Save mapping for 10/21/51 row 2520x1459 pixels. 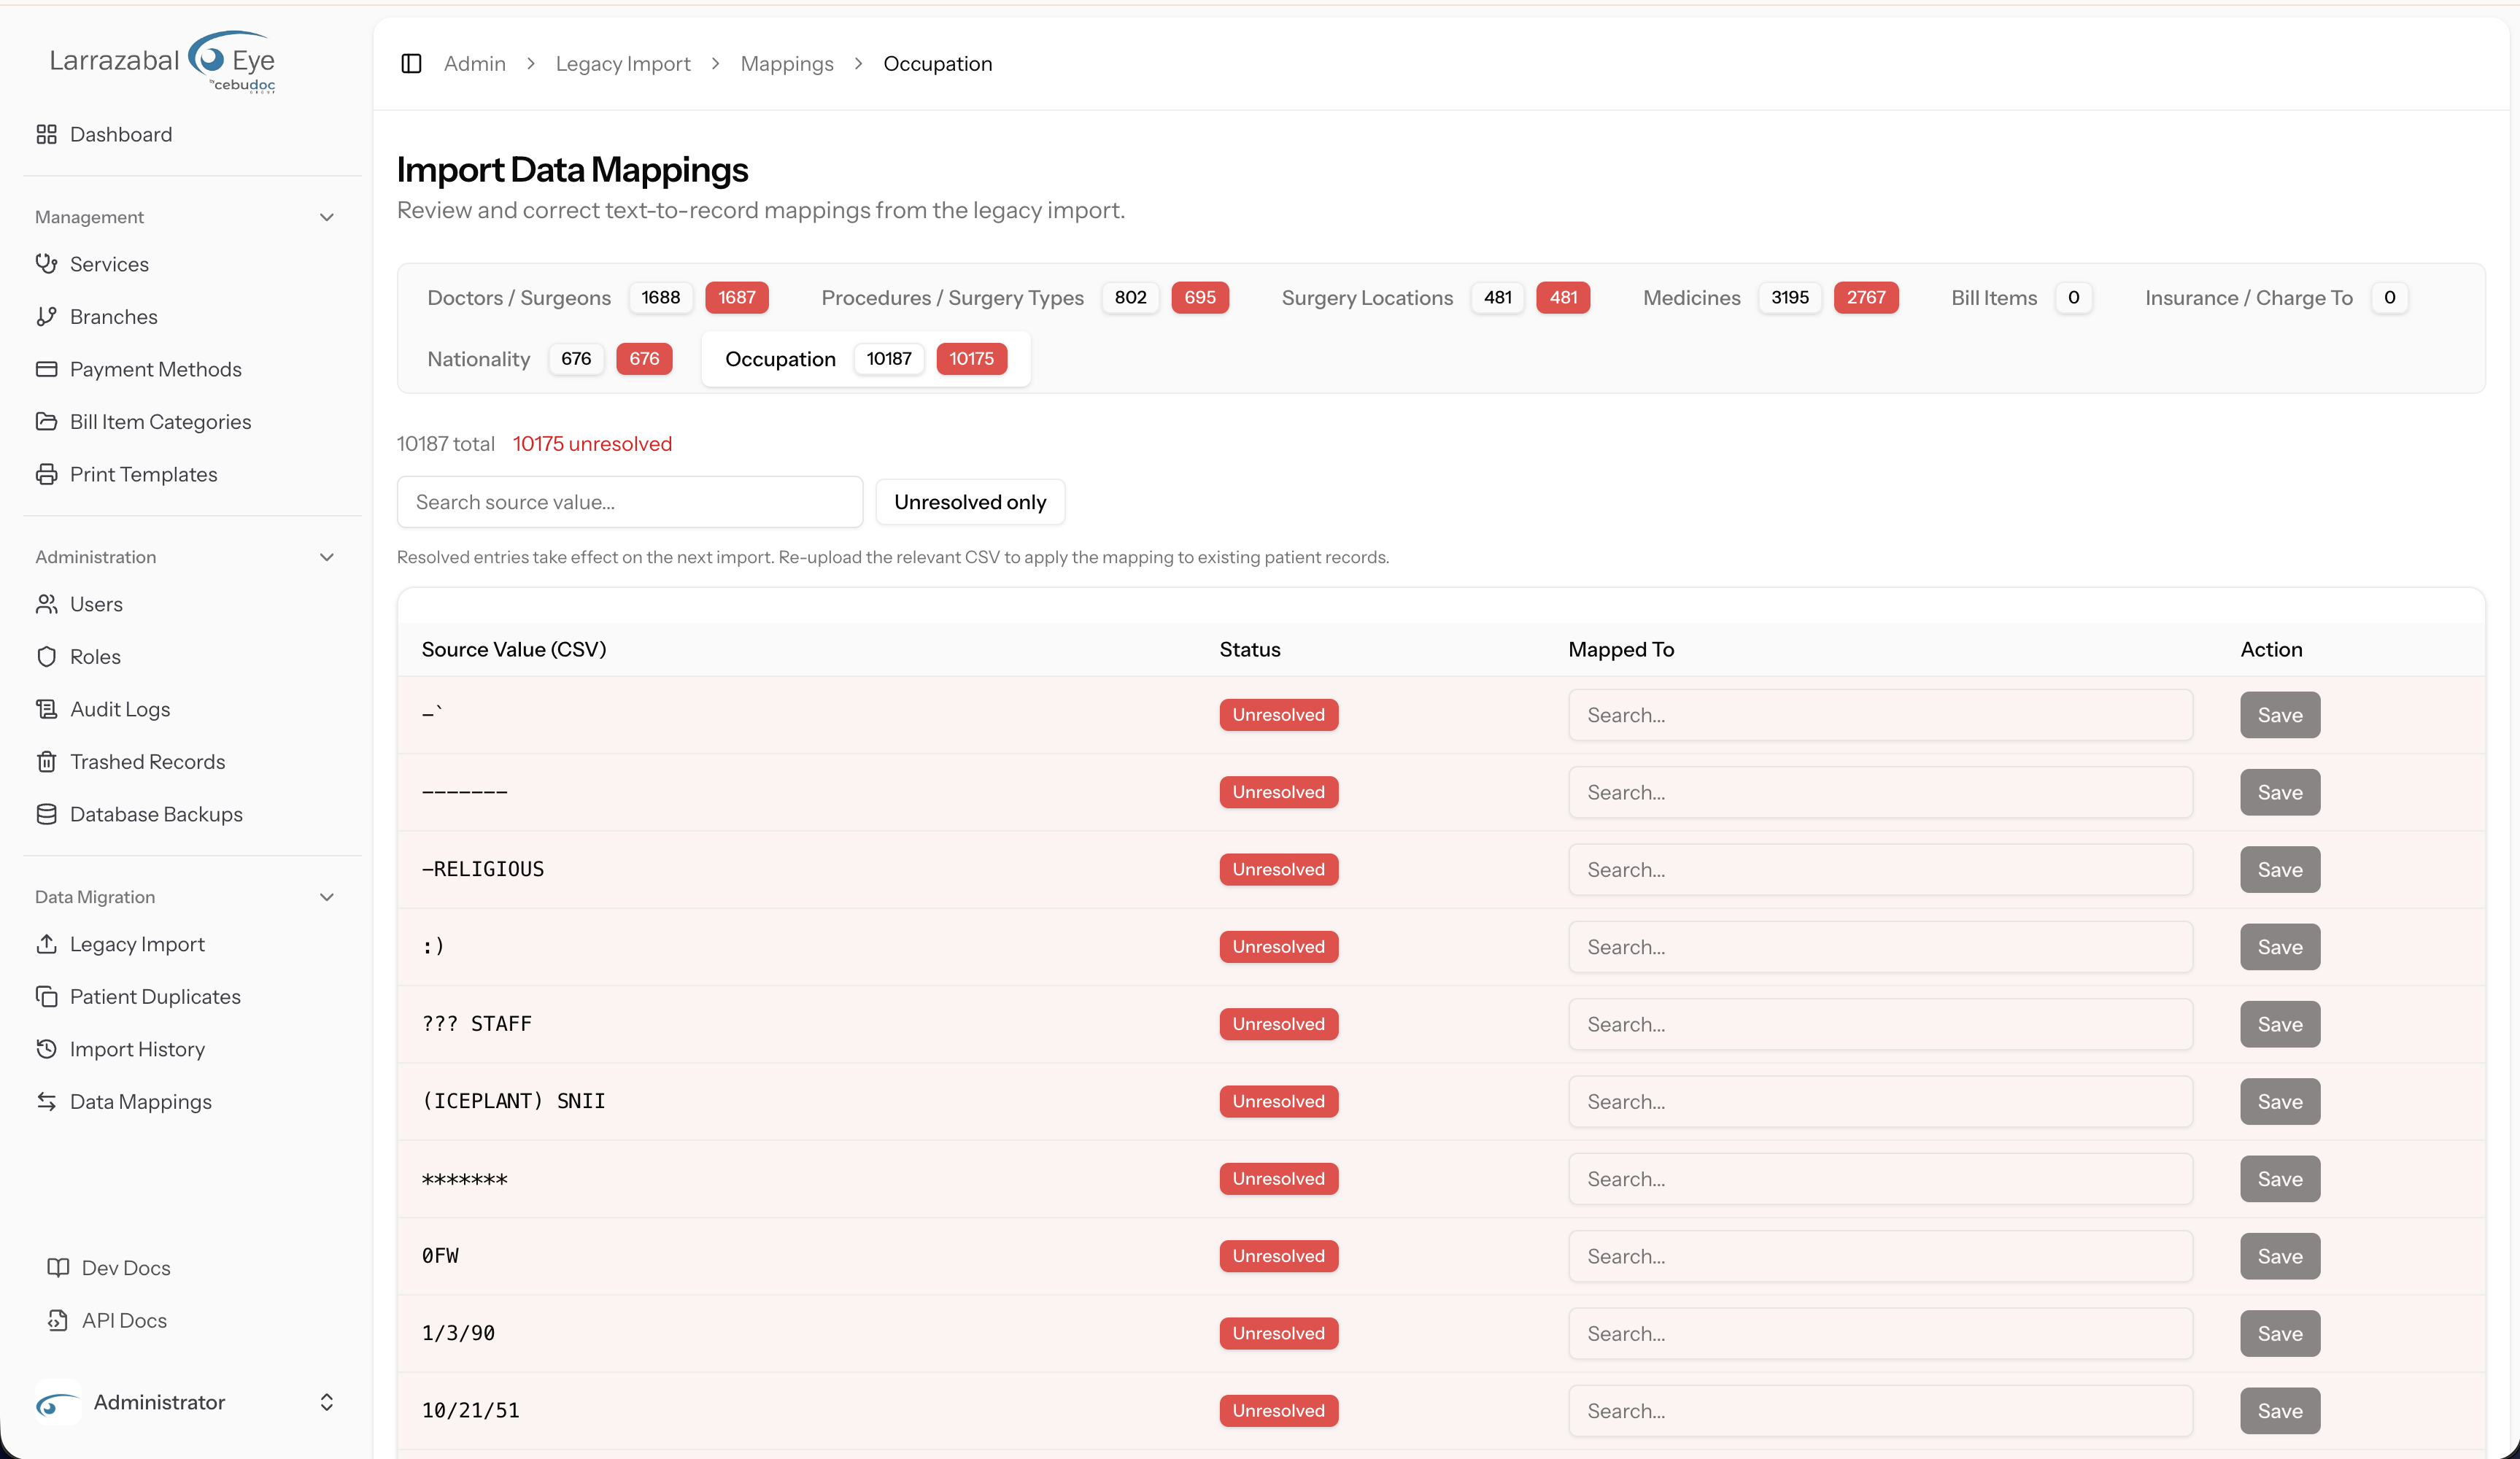(2279, 1411)
